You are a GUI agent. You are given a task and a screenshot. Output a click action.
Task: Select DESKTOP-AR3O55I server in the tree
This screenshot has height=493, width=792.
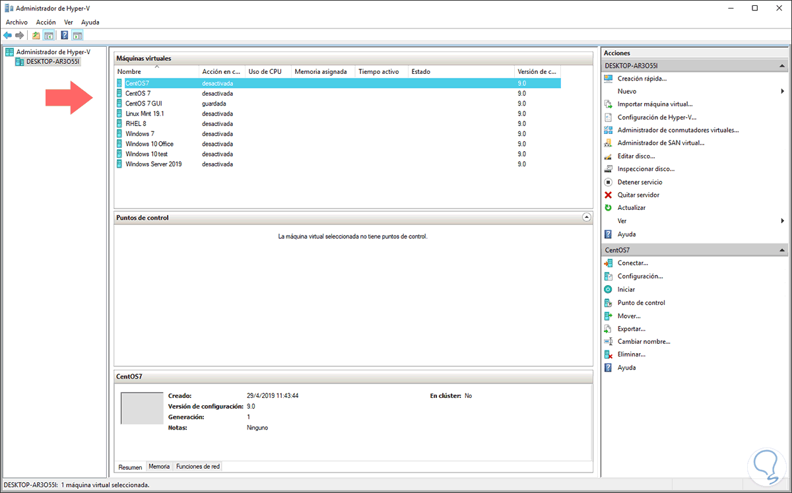point(53,61)
